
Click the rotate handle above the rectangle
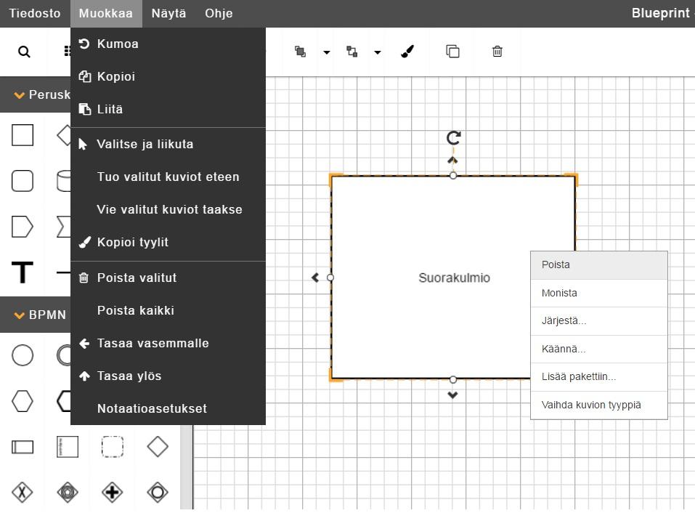[453, 138]
